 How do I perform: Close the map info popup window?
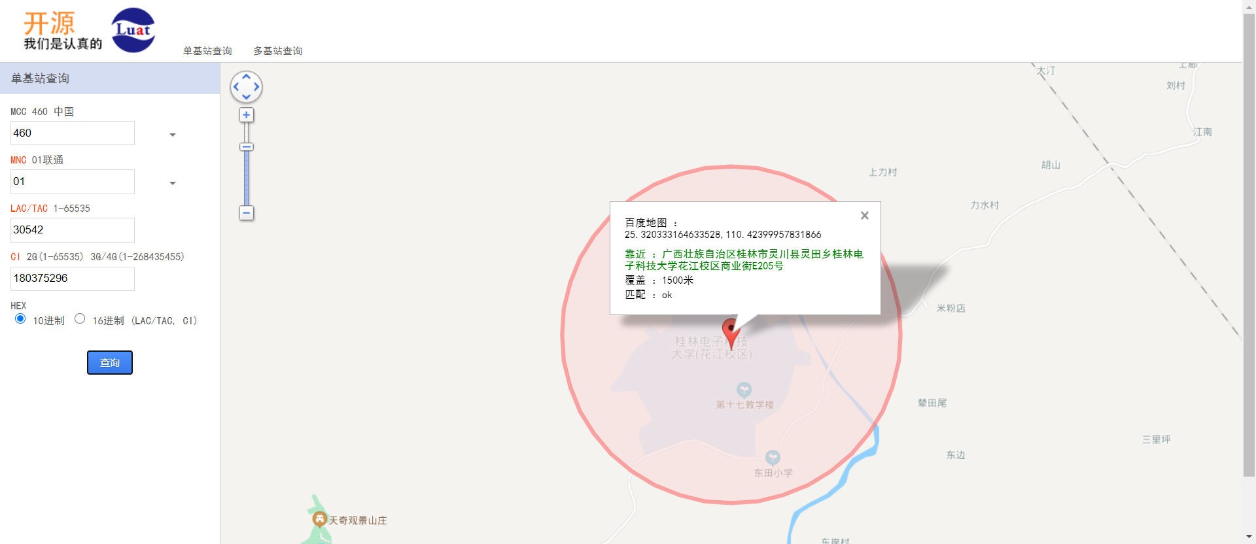point(865,216)
